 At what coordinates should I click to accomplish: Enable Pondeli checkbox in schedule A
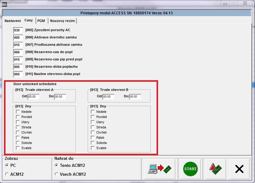point(18,117)
